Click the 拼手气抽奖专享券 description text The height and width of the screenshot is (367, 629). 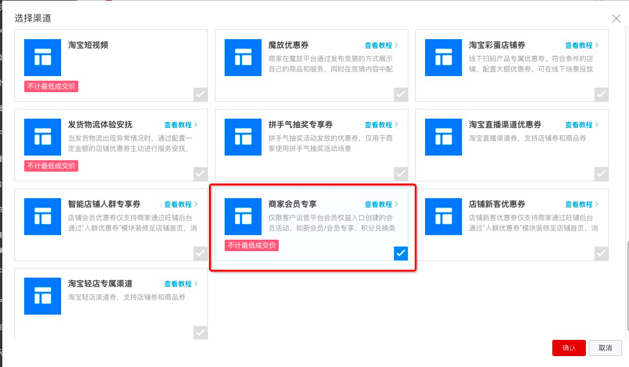pos(331,143)
